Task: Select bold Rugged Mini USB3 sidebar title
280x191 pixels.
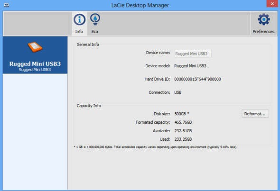Action: tap(35, 64)
